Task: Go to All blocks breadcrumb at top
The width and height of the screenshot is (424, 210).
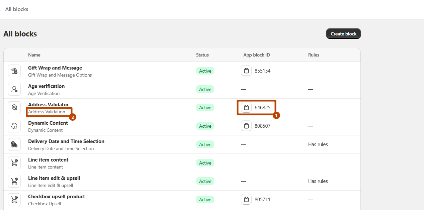Action: (17, 9)
